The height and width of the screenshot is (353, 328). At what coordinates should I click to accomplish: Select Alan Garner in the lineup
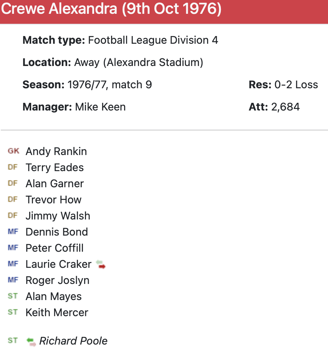coord(55,183)
